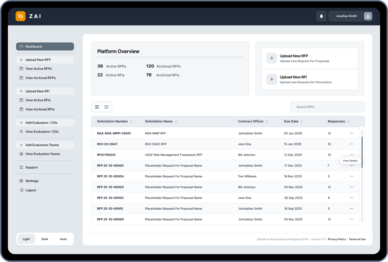Click the Search RFPs input field
The height and width of the screenshot is (262, 388).
[x=327, y=107]
